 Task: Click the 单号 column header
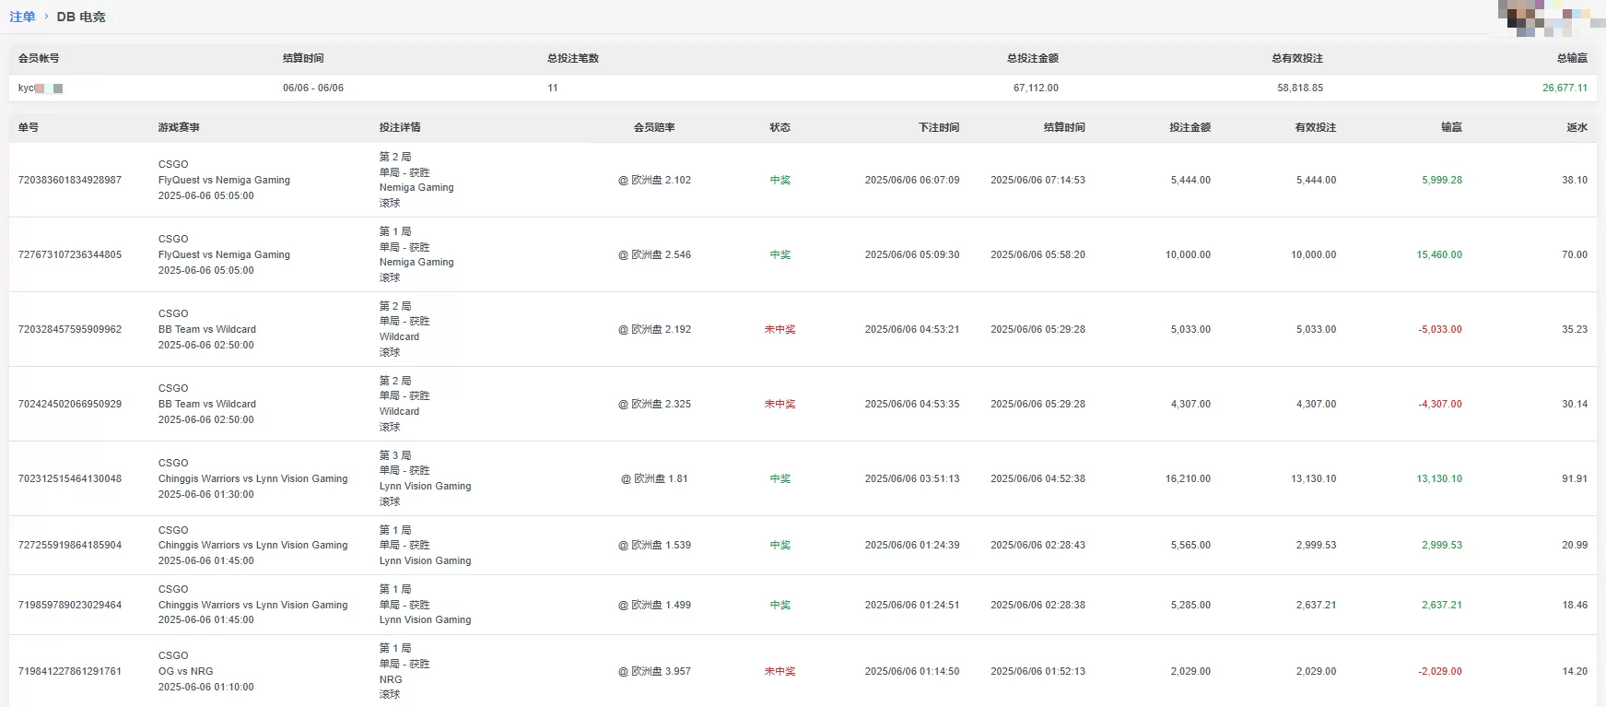click(x=29, y=127)
